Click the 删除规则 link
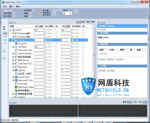 click(119, 59)
